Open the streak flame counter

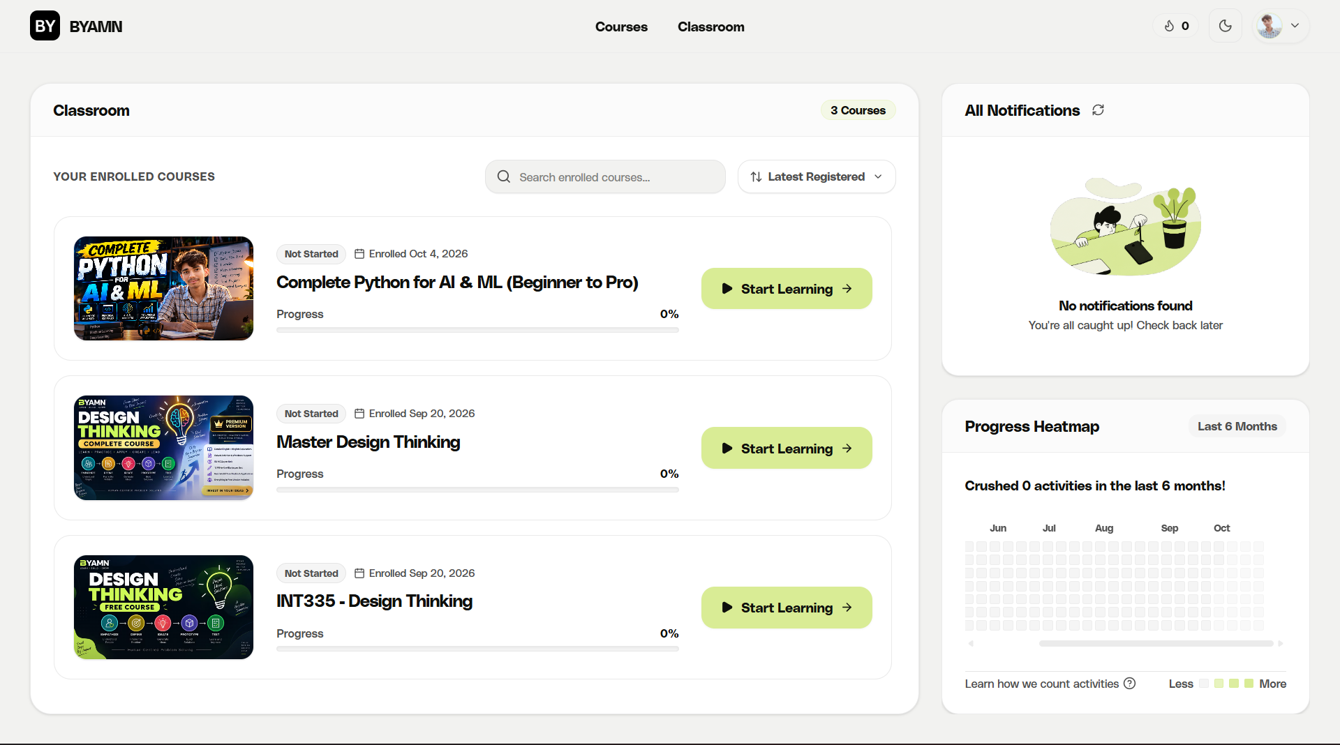pos(1176,26)
